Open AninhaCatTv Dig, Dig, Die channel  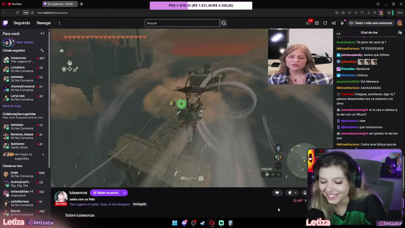(x=24, y=184)
